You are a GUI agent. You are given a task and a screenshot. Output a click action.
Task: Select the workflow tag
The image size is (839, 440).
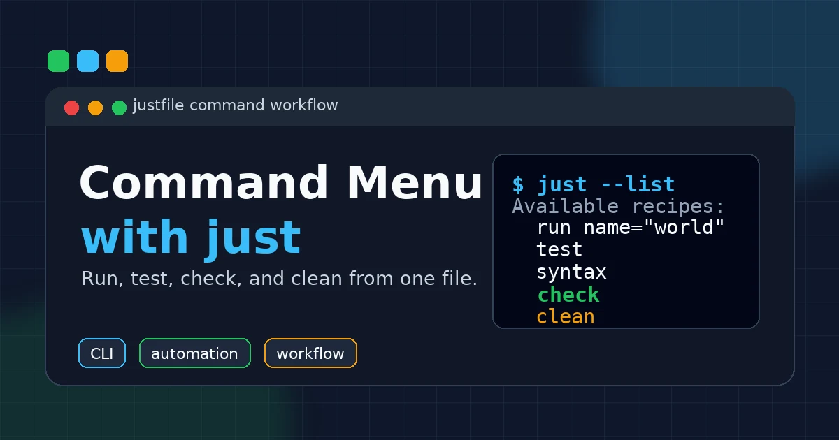(x=310, y=353)
